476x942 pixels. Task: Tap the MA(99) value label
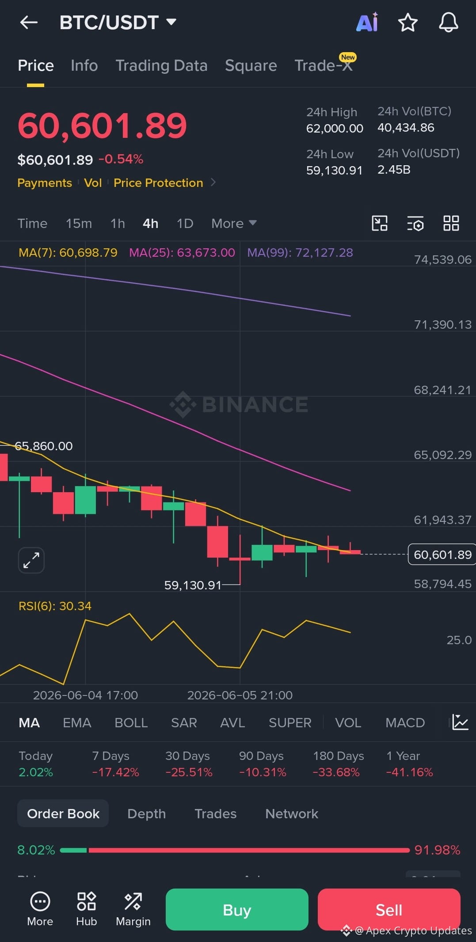[300, 253]
